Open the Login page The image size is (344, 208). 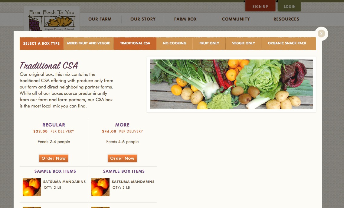tap(290, 6)
